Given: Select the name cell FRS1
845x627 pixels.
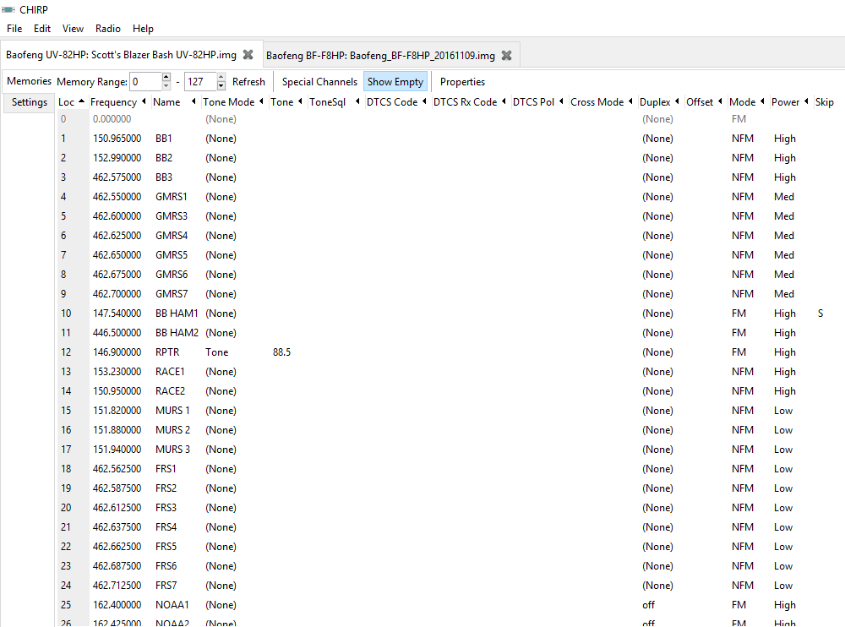Looking at the screenshot, I should pos(166,468).
